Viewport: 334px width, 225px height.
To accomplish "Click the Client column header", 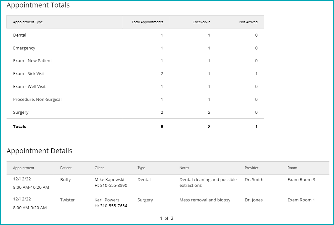I will 99,168.
